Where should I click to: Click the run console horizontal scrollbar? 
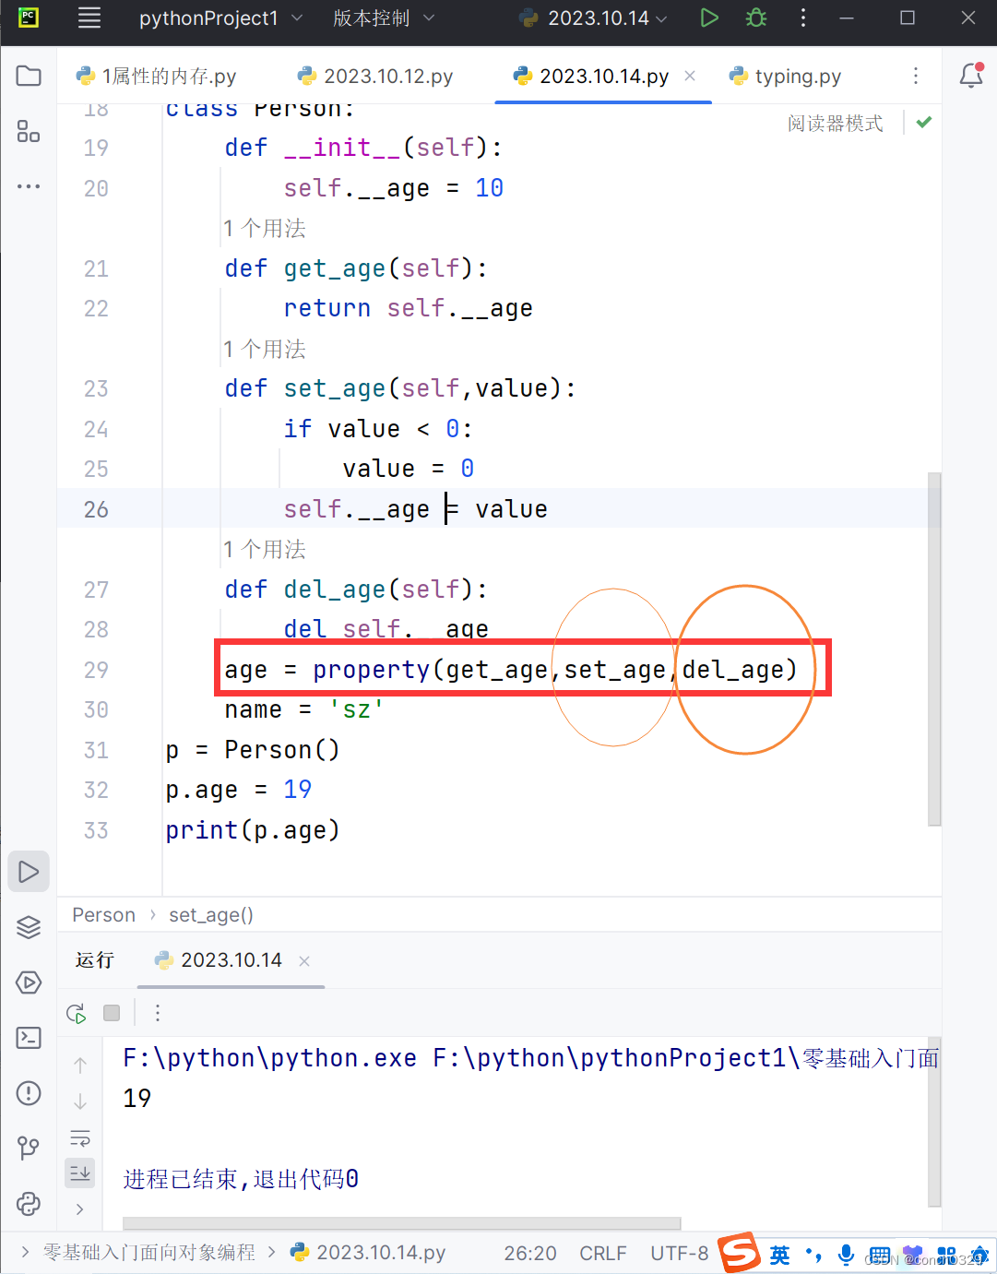coord(401,1223)
